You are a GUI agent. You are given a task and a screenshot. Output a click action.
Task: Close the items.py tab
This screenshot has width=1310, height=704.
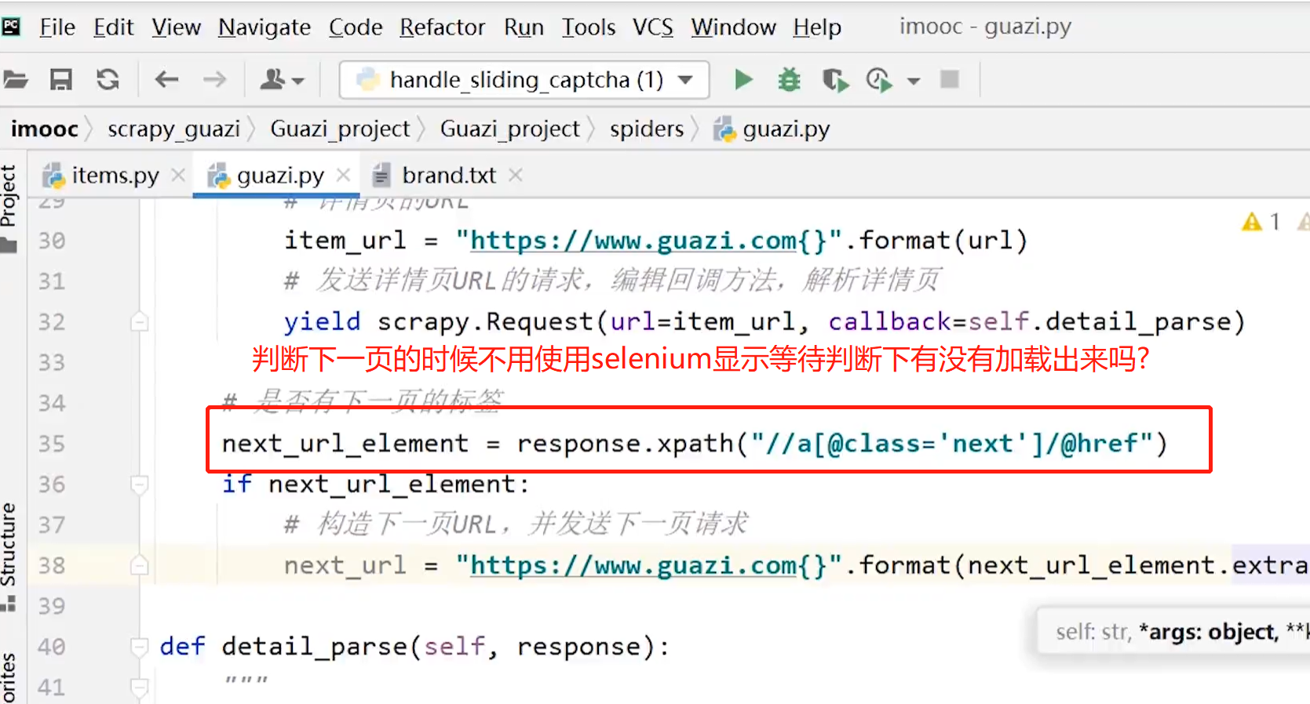pyautogui.click(x=178, y=175)
